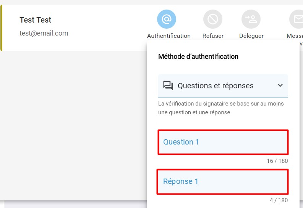303x208 pixels.
Task: Click the Méthode d'authentification heading
Action: click(198, 57)
